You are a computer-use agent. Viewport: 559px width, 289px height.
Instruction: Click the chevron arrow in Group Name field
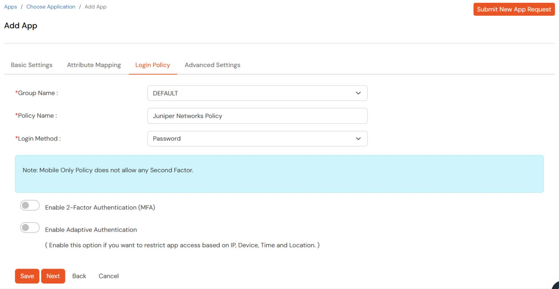point(358,93)
